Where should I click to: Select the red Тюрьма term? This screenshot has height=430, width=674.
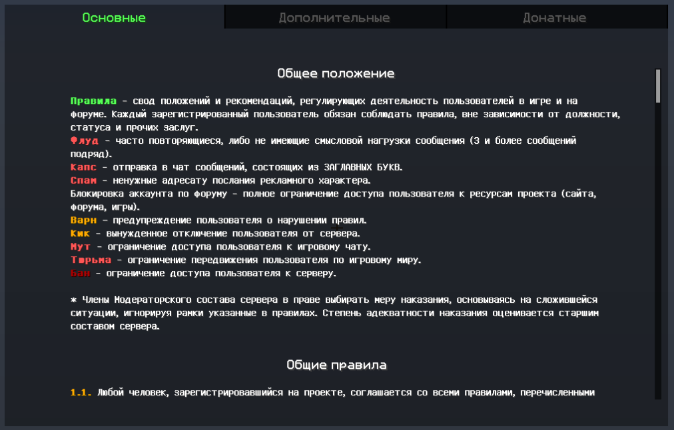tap(91, 260)
